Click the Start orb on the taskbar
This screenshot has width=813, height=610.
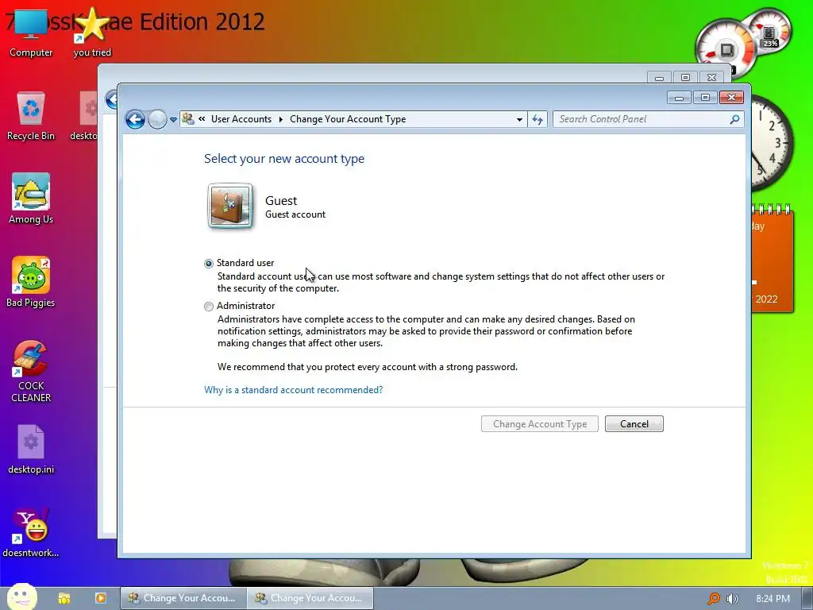(21, 596)
